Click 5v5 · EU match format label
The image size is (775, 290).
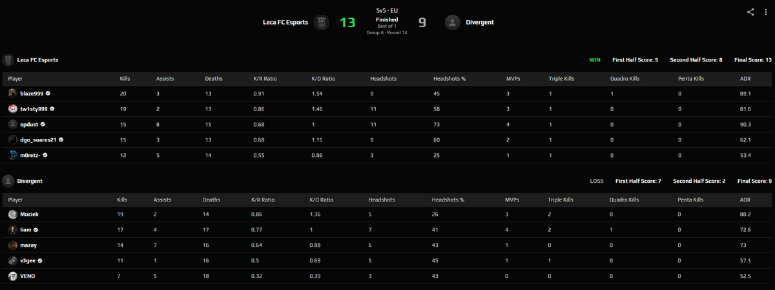386,11
